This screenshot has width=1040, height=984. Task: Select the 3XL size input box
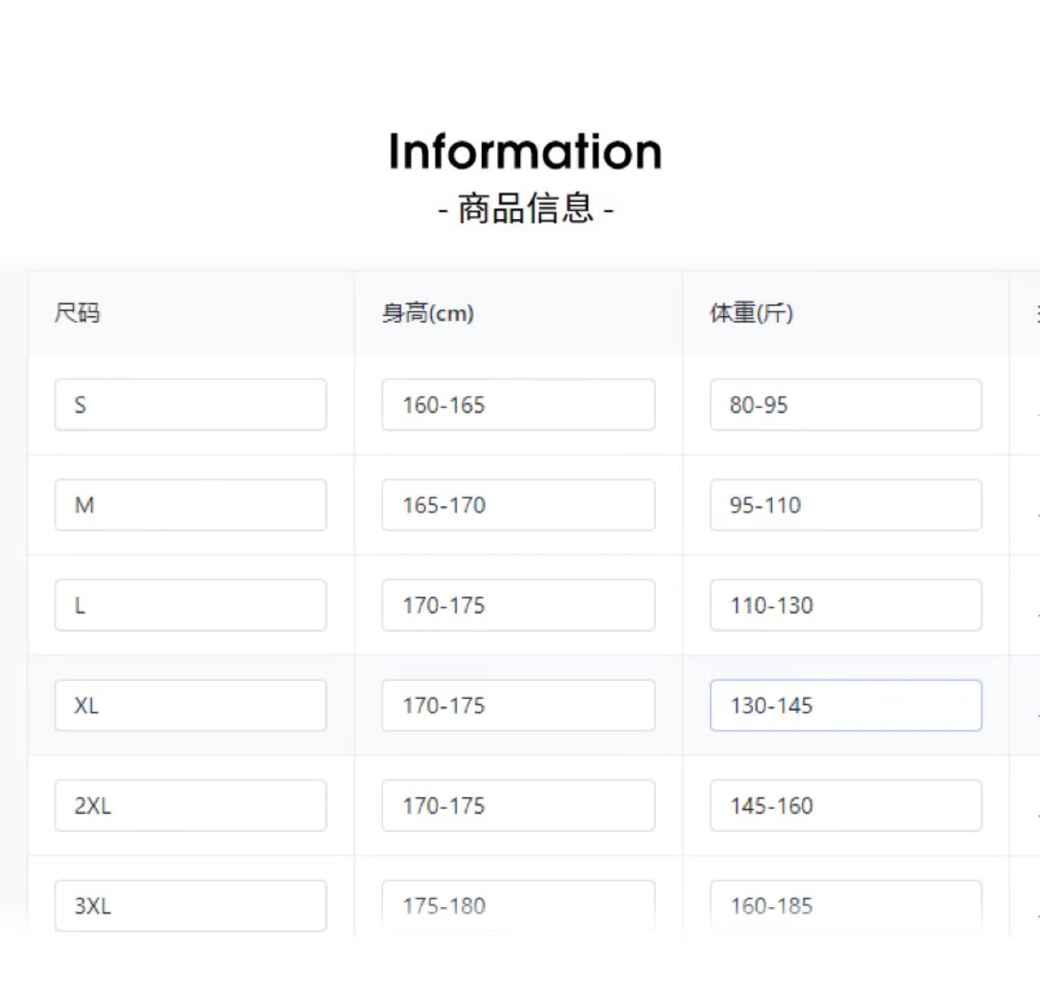(x=190, y=905)
